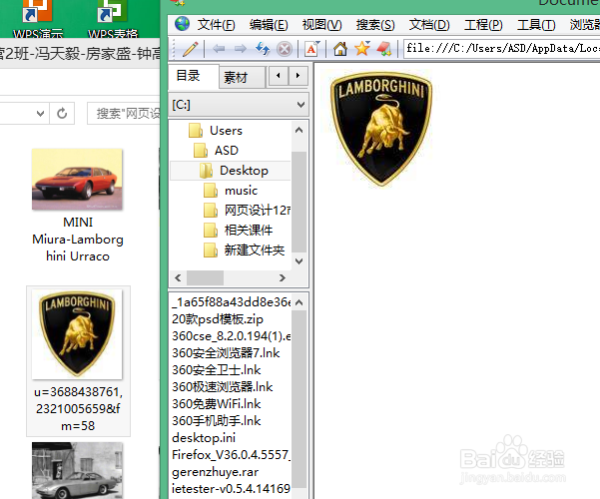Expand the explorer address bar dropdown arrow
600x499 pixels.
point(40,113)
